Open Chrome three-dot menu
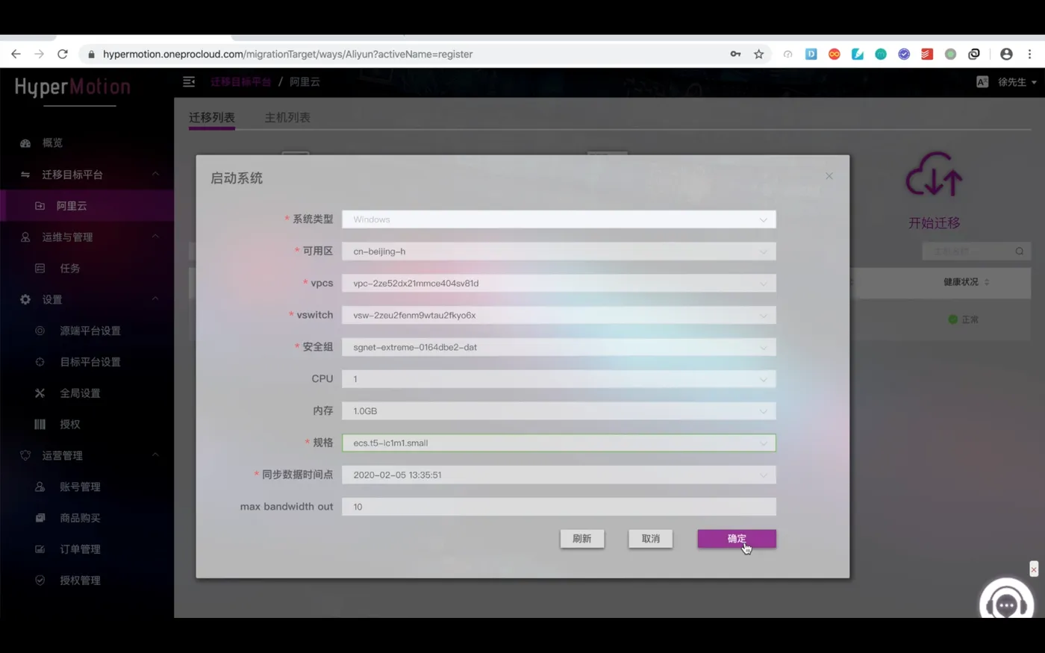Image resolution: width=1045 pixels, height=653 pixels. [1030, 54]
